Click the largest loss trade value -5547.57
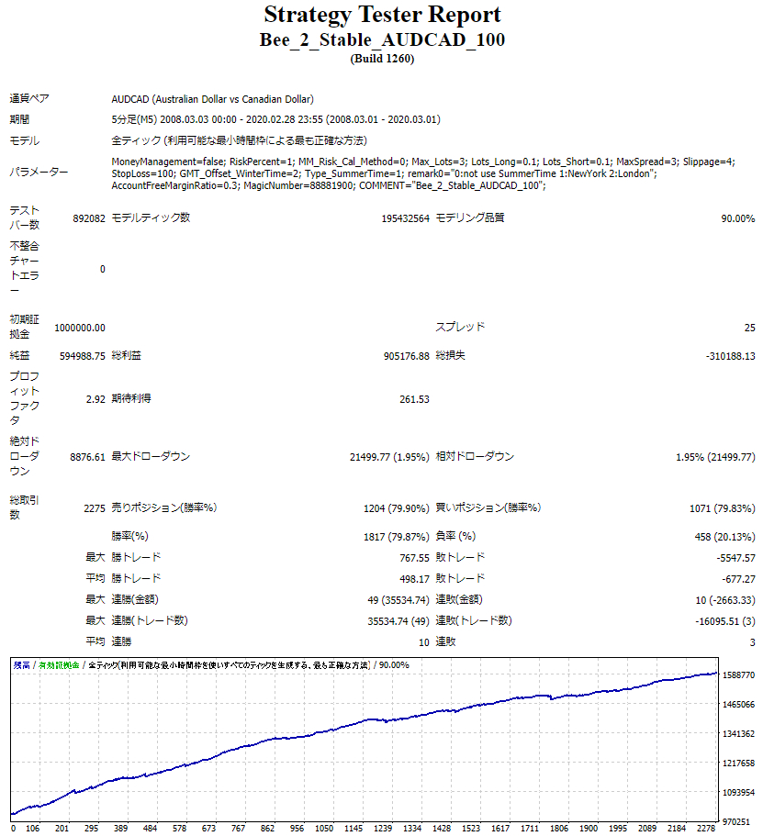The image size is (763, 836). click(x=735, y=558)
